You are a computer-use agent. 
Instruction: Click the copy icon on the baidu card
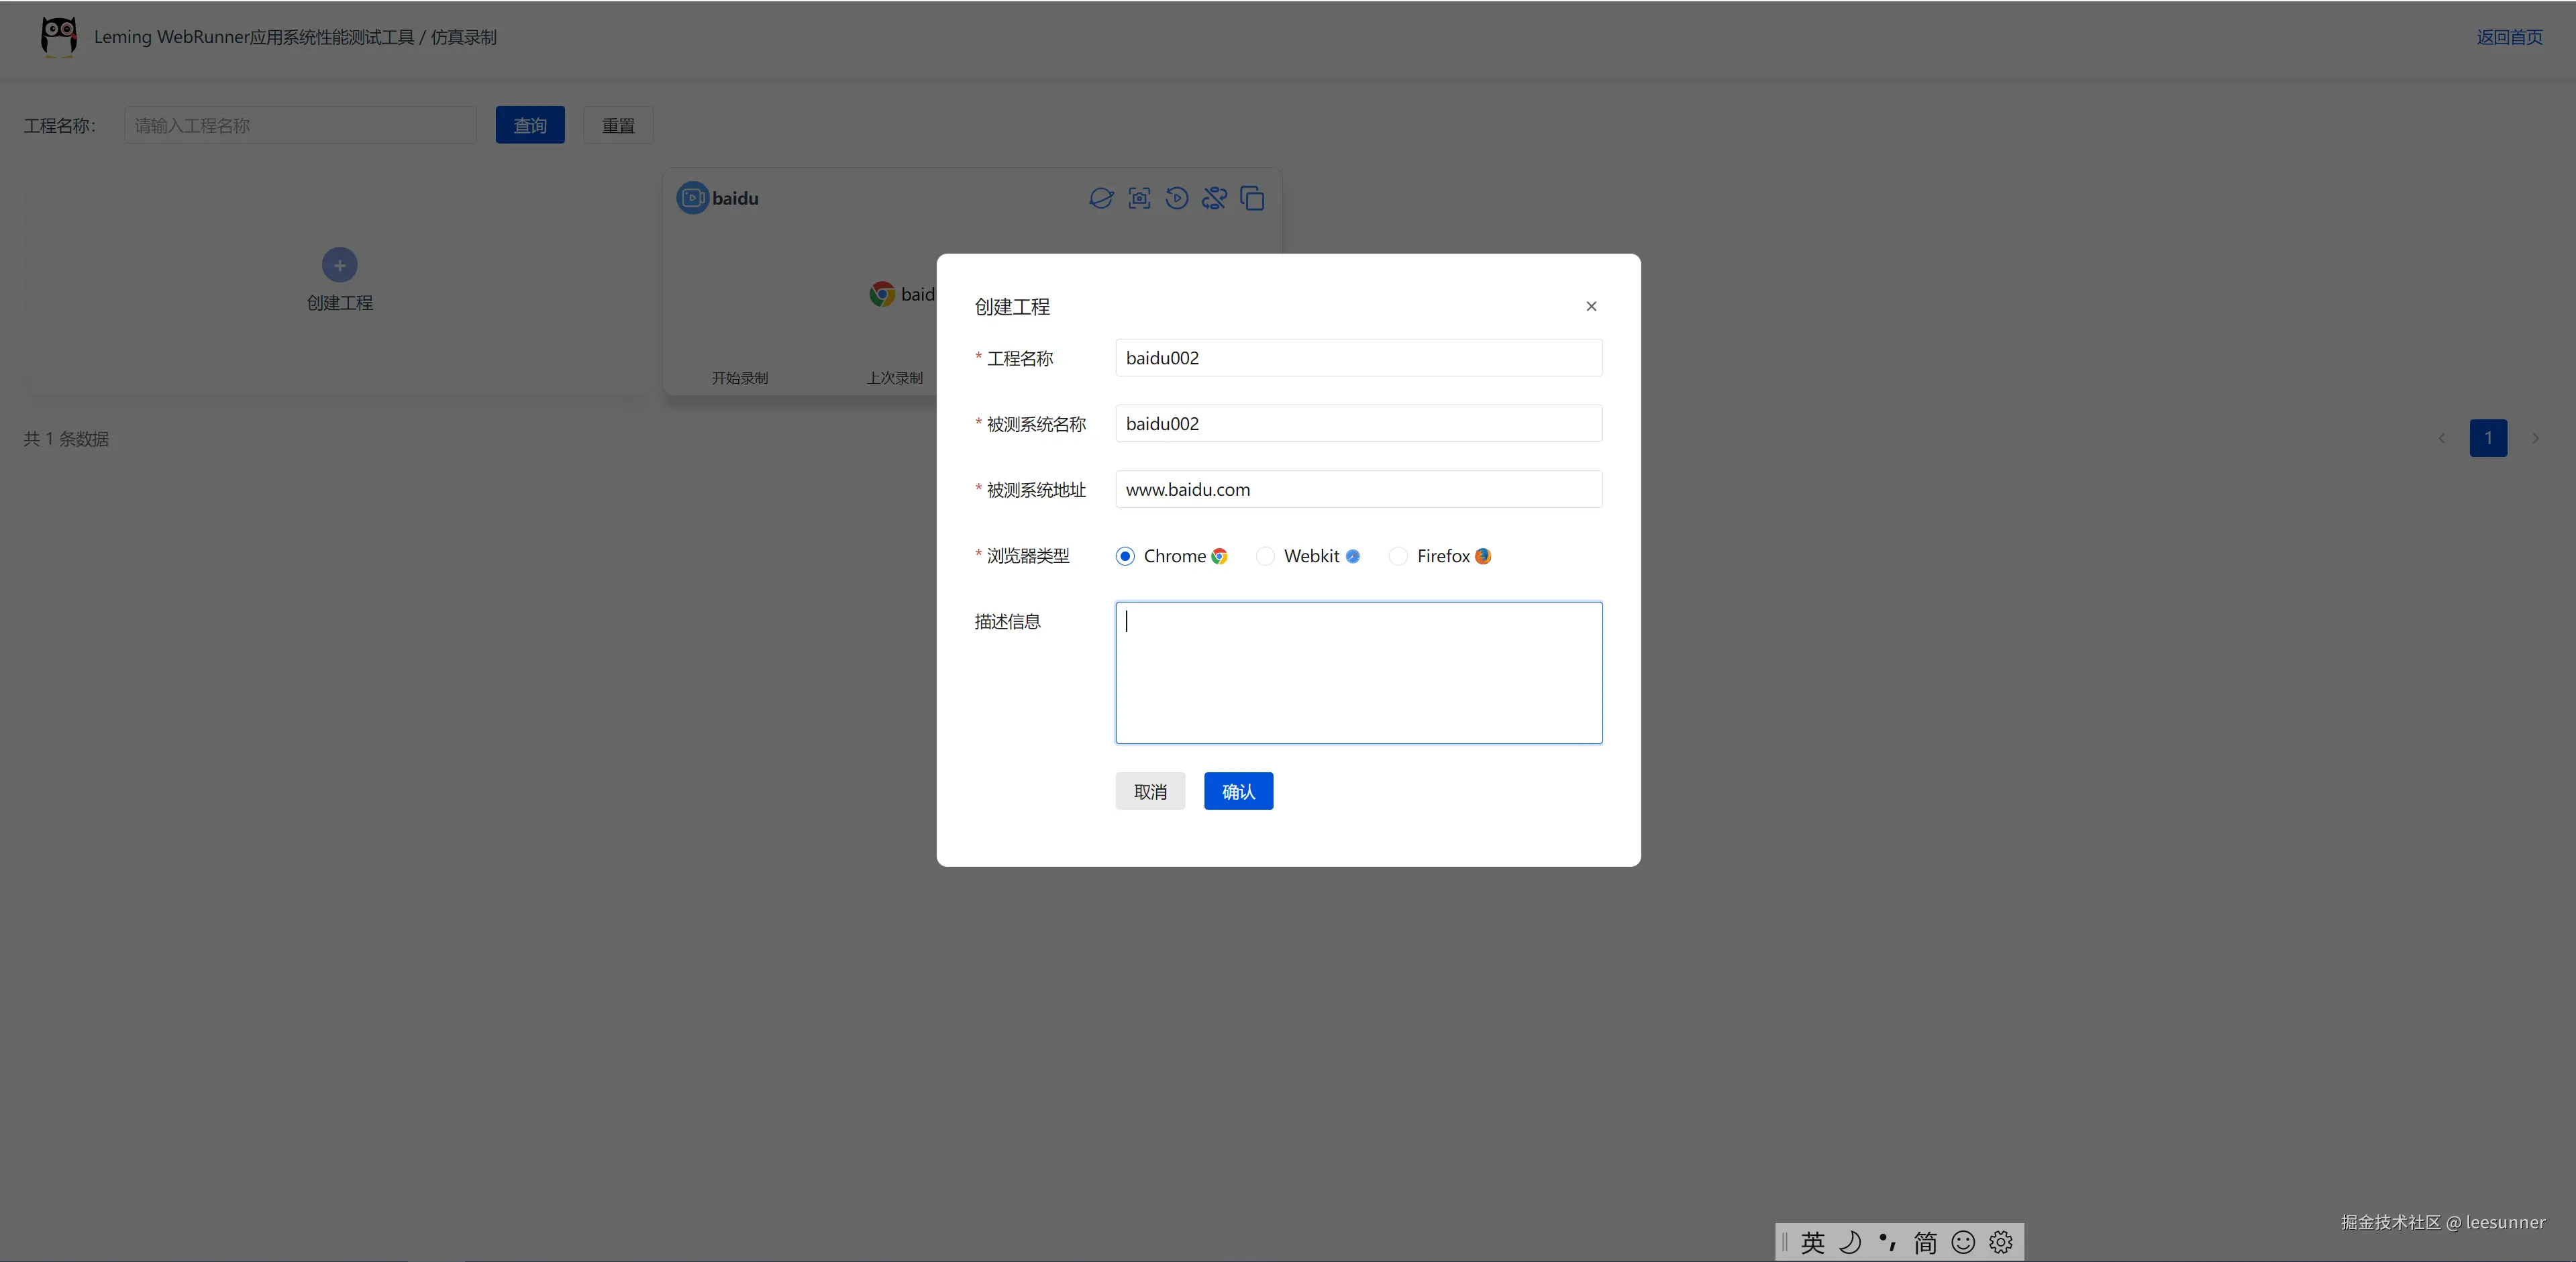coord(1252,198)
